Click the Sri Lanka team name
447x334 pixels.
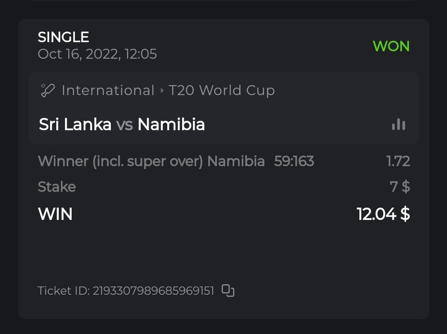coord(75,124)
